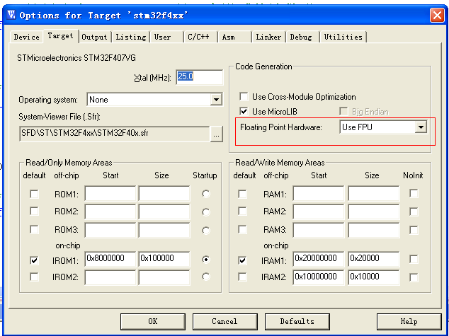This screenshot has width=449, height=336.
Task: Open the Floating Point Hardware dropdown
Action: 421,127
